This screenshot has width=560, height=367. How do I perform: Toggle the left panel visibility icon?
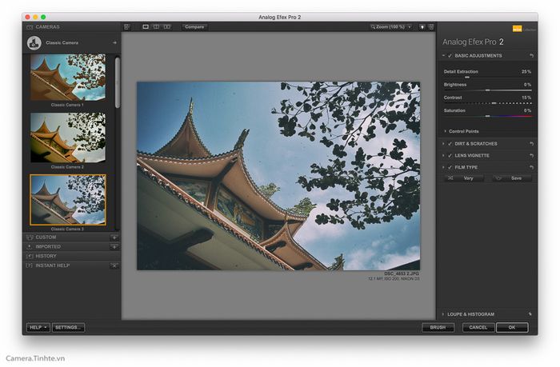tap(126, 26)
